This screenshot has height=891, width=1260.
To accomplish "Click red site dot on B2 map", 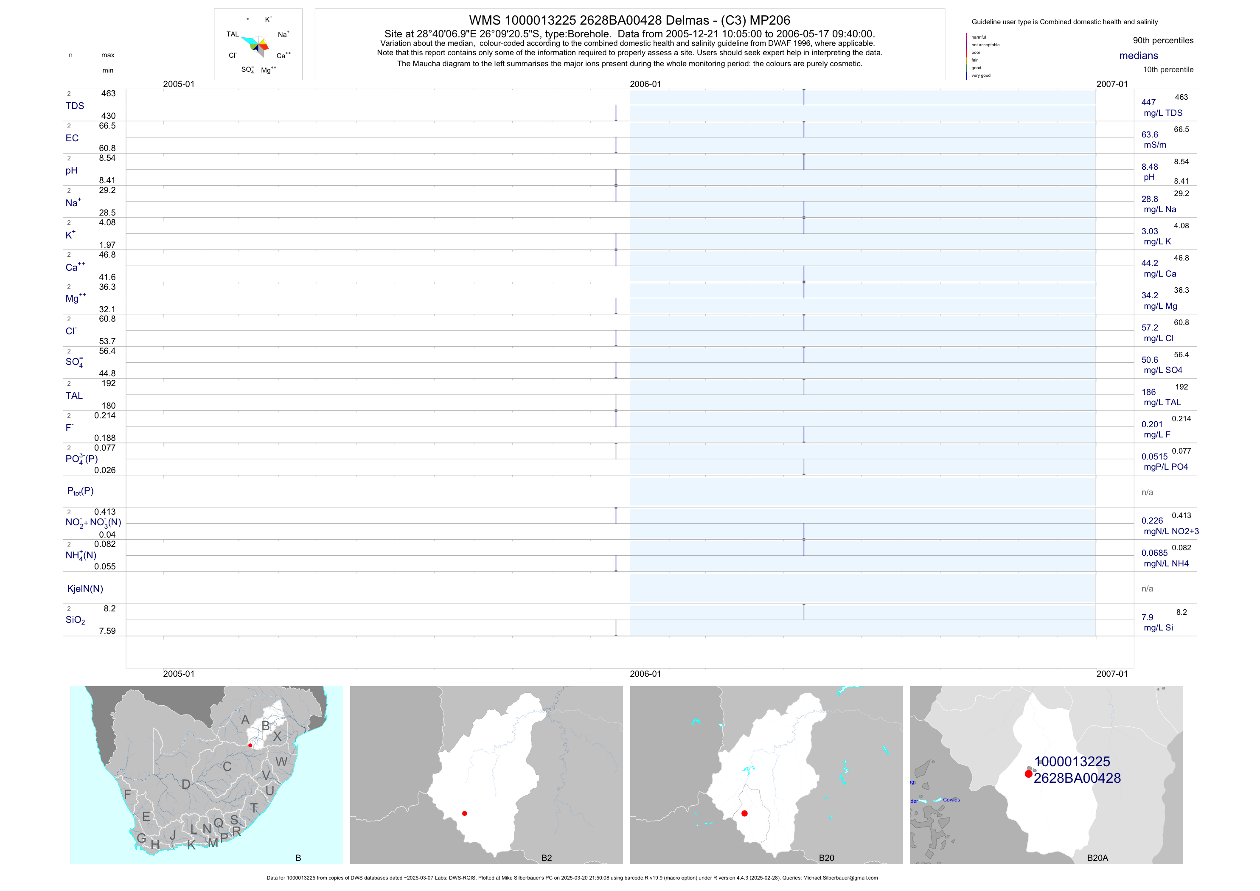I will [x=464, y=813].
